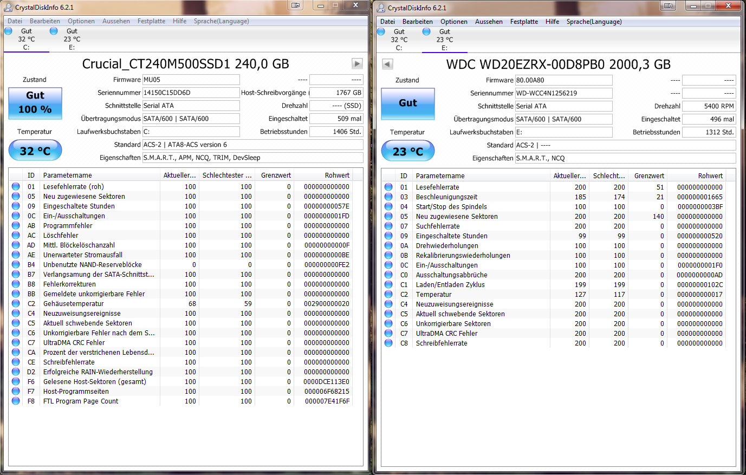Click CrystalDiskInfo app icon in left title bar
This screenshot has width=746, height=475.
pos(8,7)
